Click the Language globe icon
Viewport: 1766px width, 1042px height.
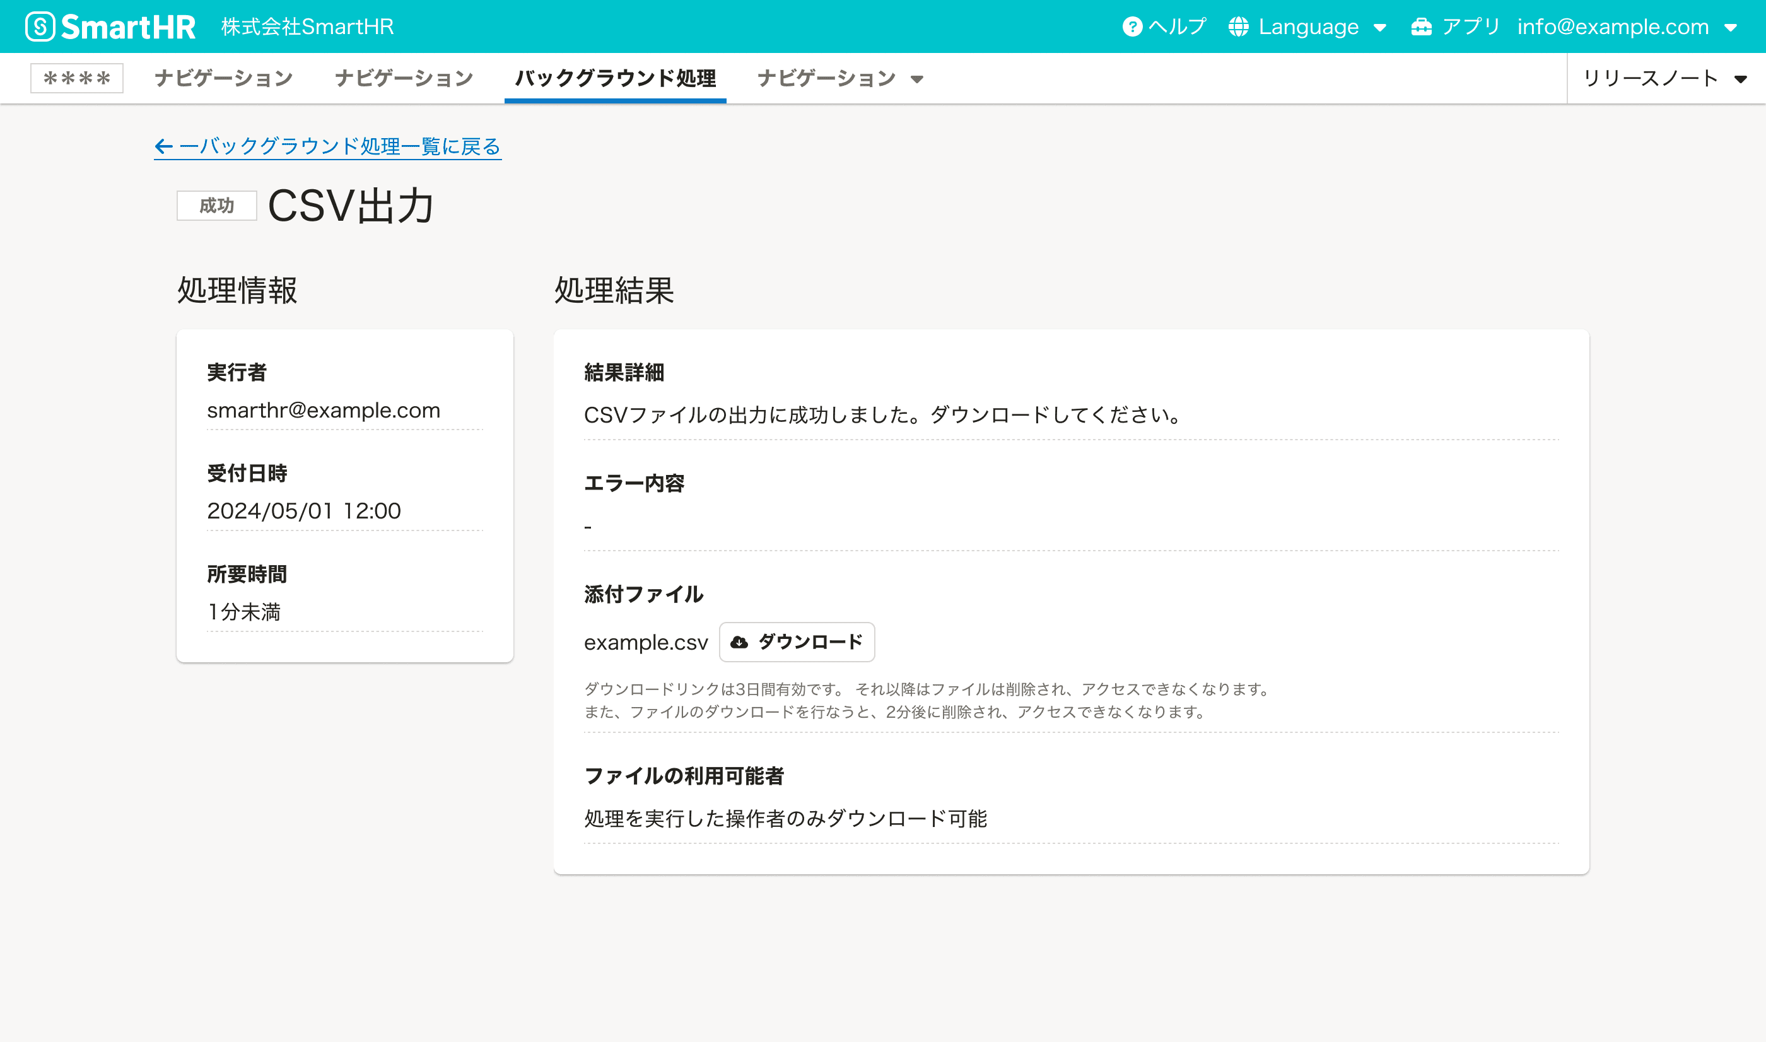[1238, 26]
